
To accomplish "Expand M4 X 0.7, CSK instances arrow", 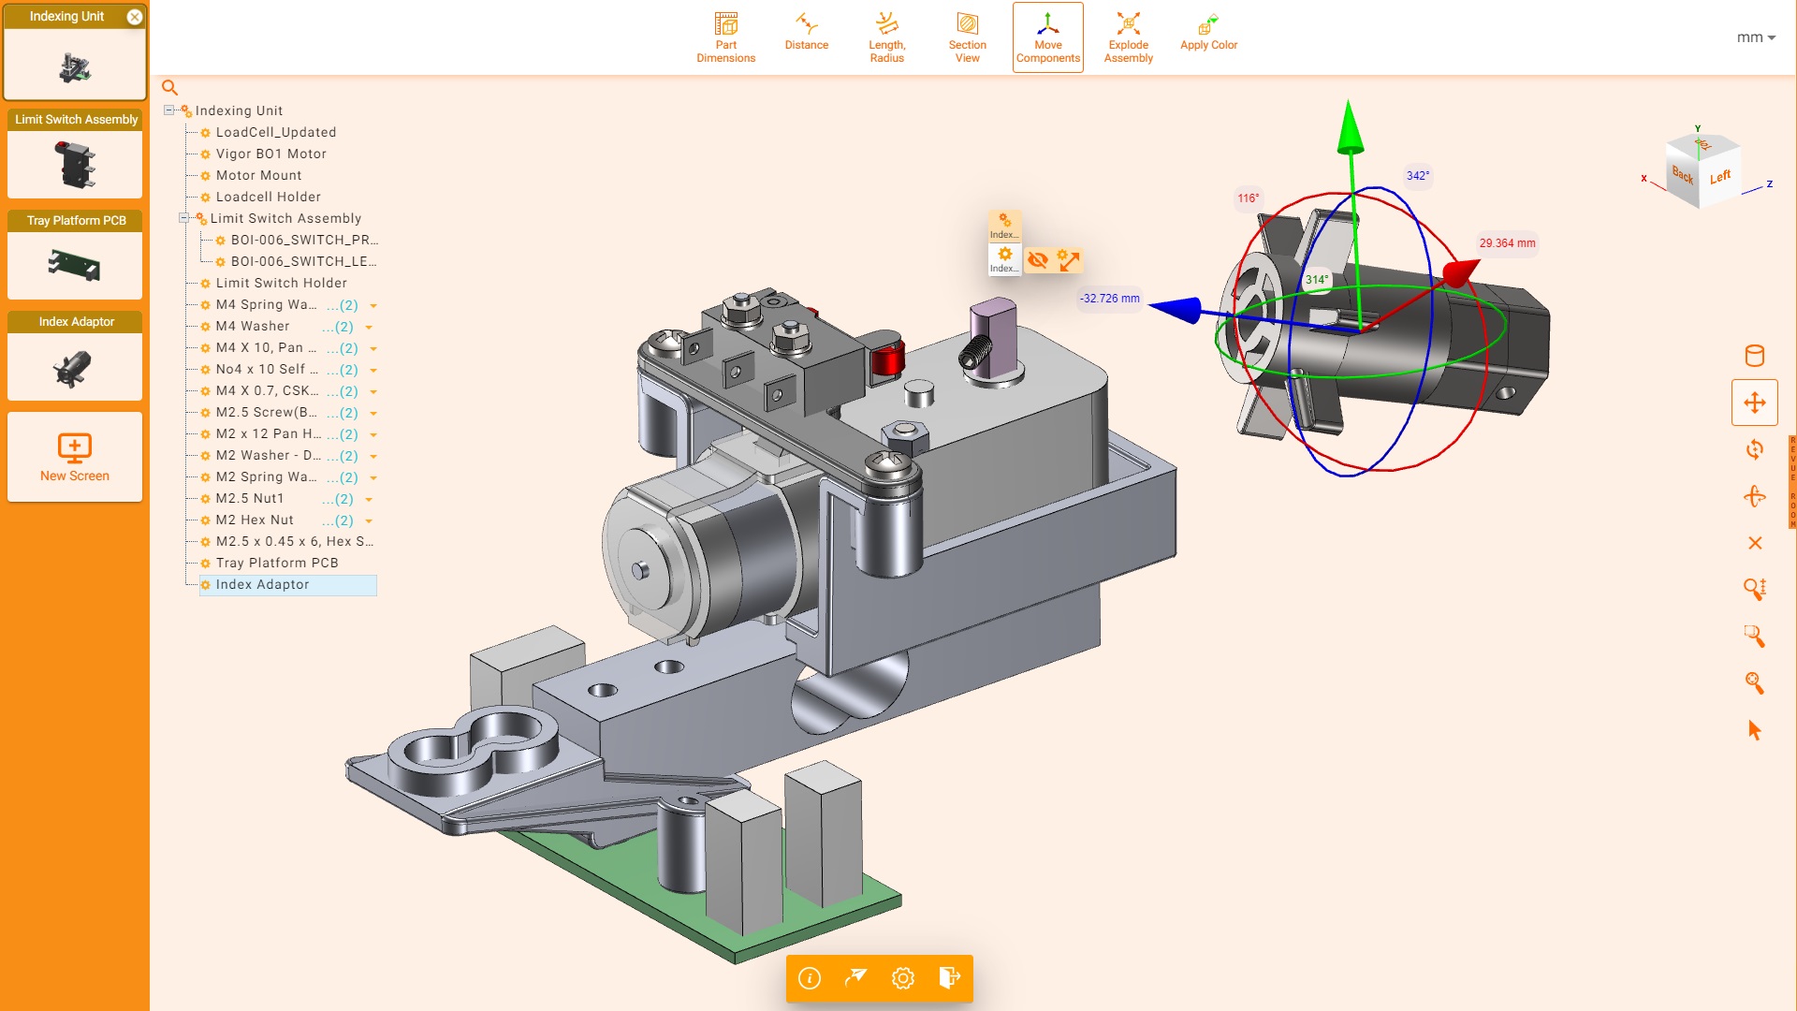I will point(373,392).
